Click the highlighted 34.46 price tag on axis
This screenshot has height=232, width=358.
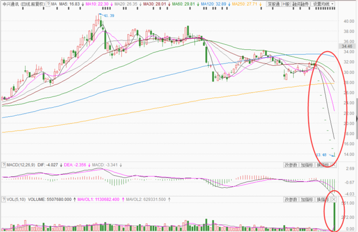(x=347, y=47)
